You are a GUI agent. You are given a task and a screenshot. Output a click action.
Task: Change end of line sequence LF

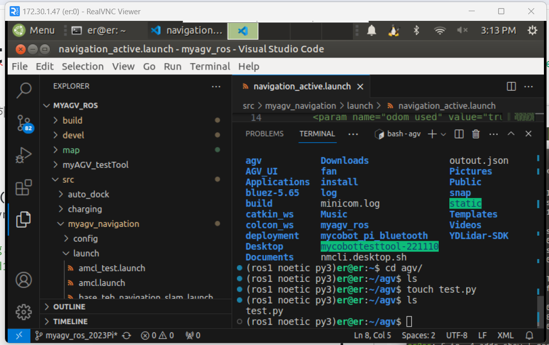pyautogui.click(x=482, y=335)
